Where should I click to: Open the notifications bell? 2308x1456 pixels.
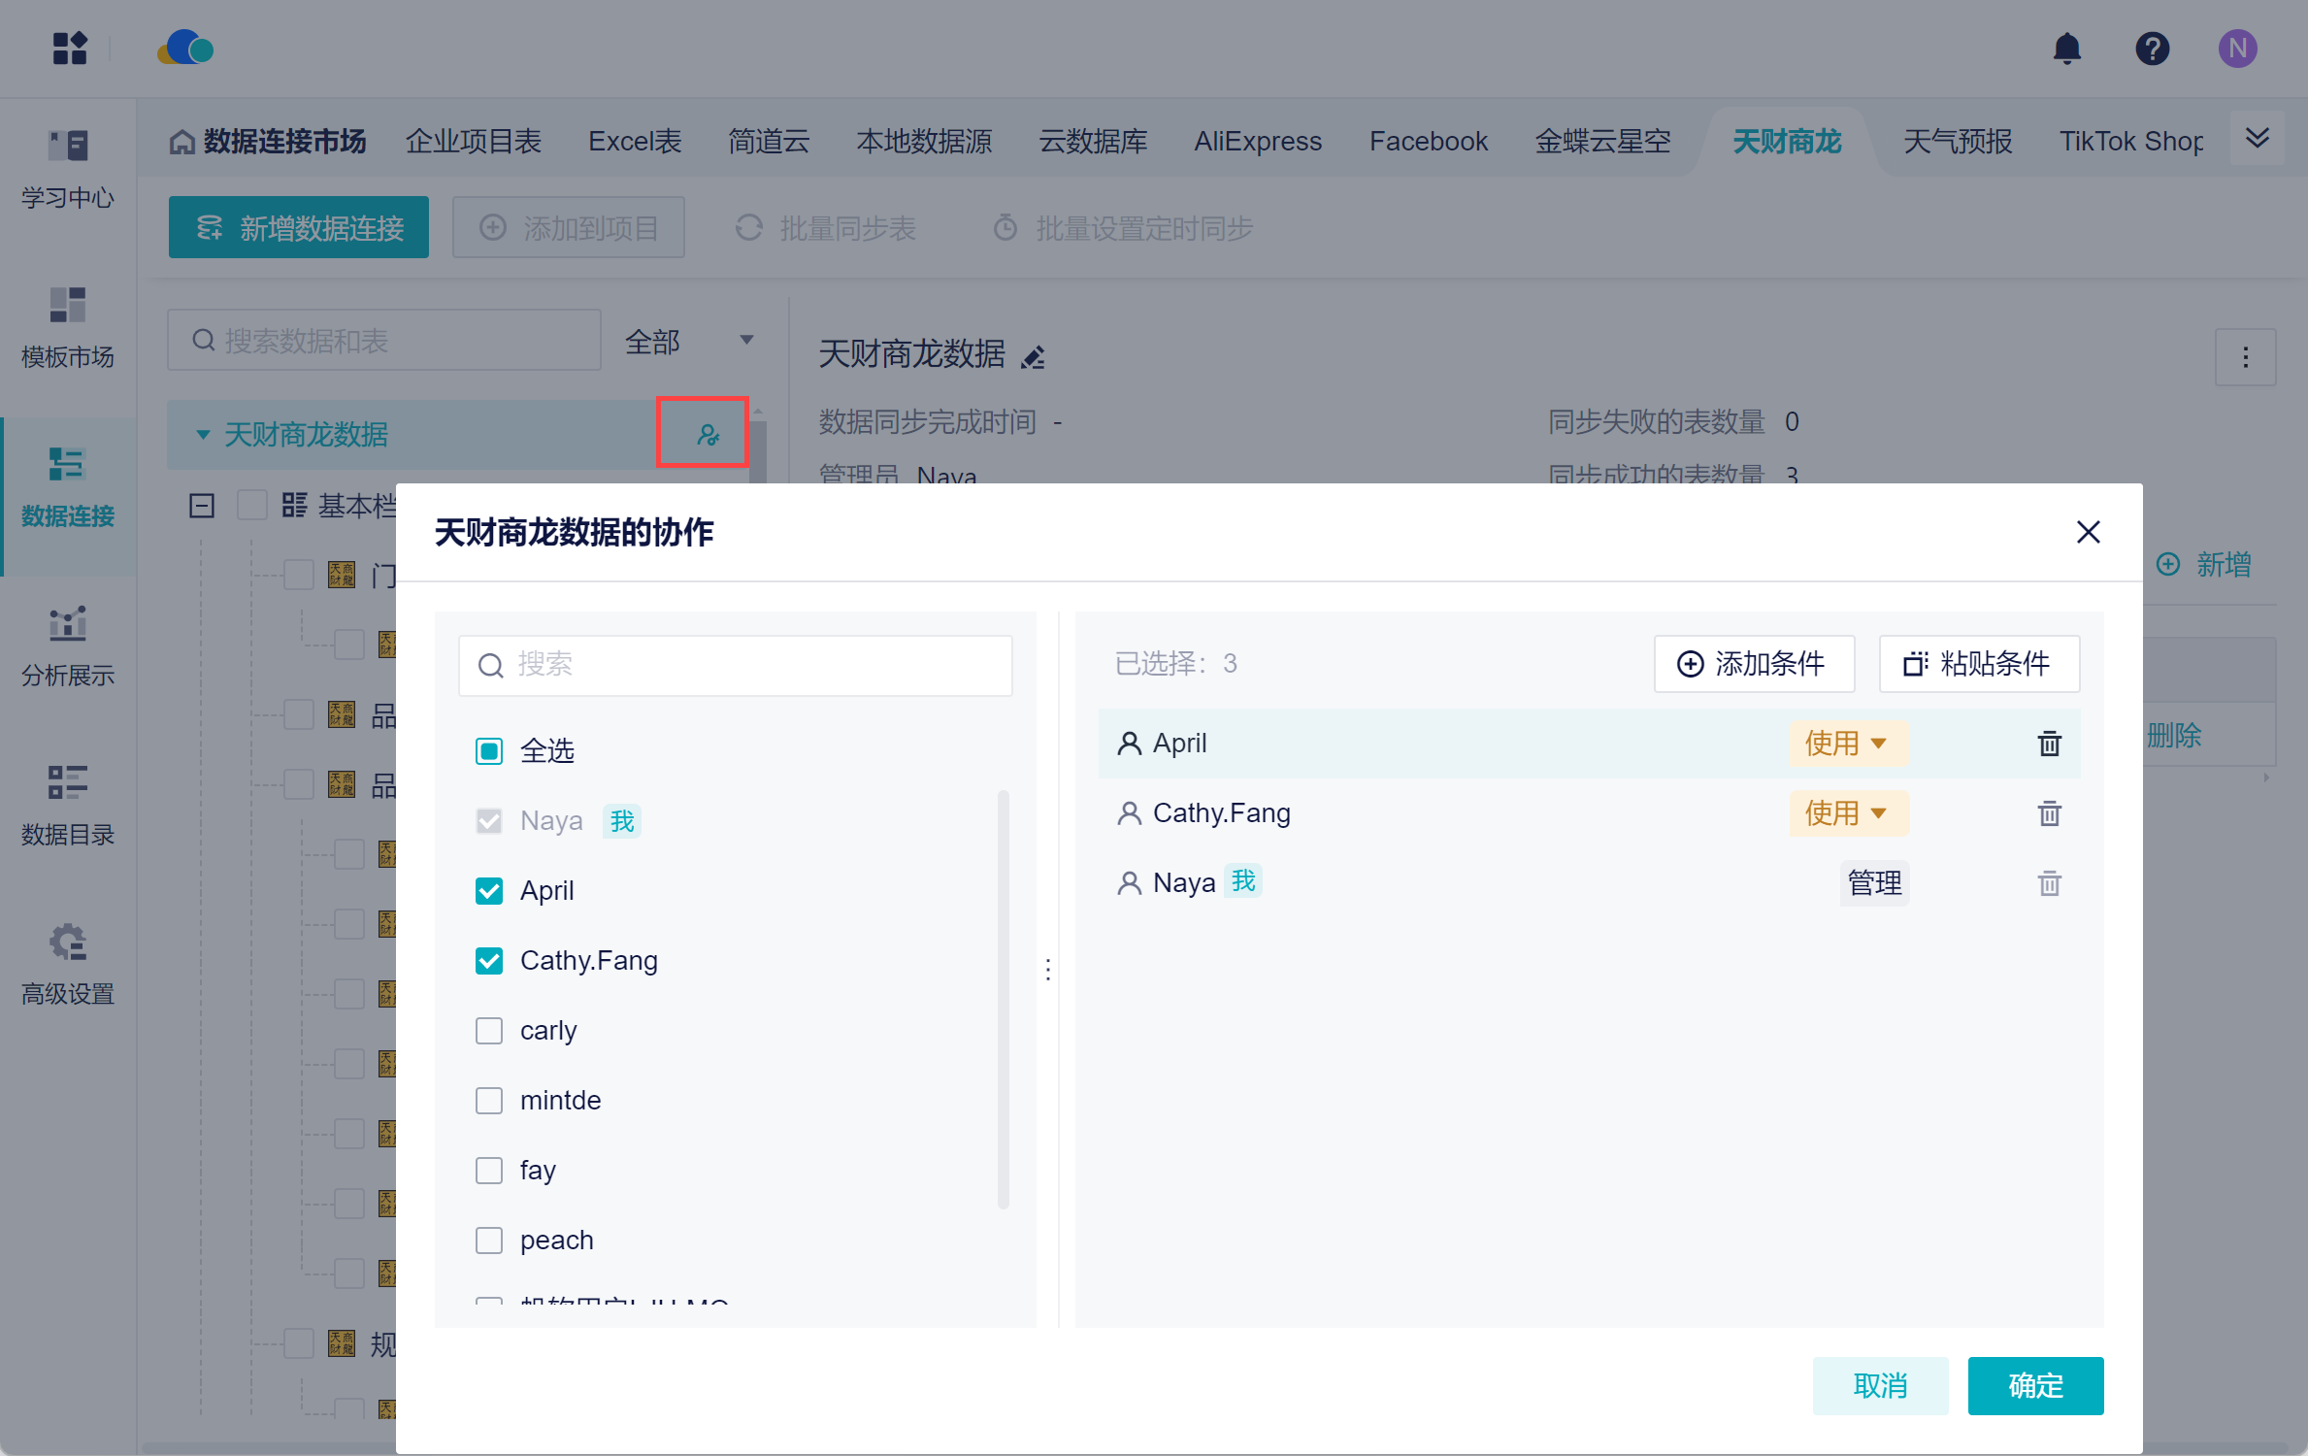click(2066, 49)
